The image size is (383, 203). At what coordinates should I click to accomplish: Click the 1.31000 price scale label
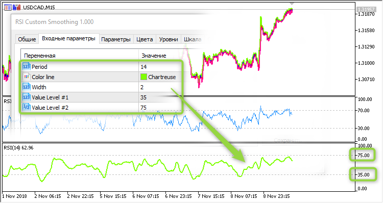[x=366, y=63]
